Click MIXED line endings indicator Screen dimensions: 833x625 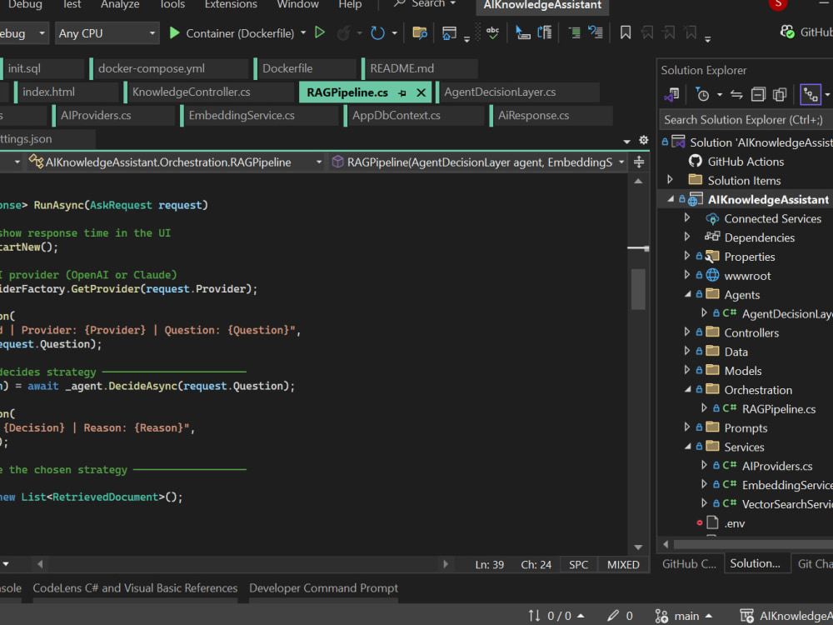(623, 565)
